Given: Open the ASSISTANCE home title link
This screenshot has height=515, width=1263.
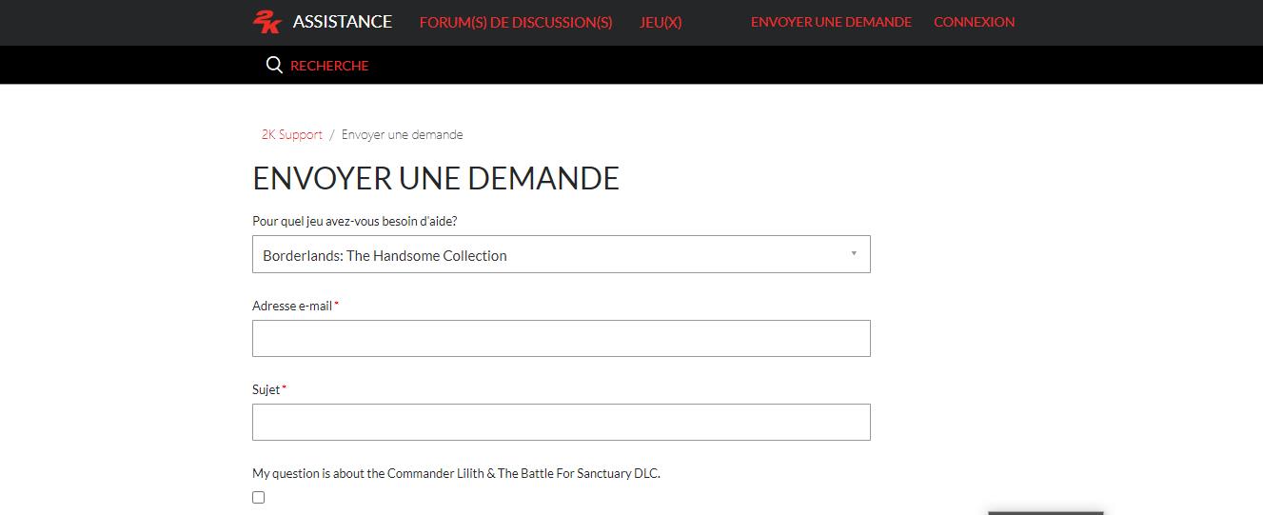Looking at the screenshot, I should tap(342, 22).
